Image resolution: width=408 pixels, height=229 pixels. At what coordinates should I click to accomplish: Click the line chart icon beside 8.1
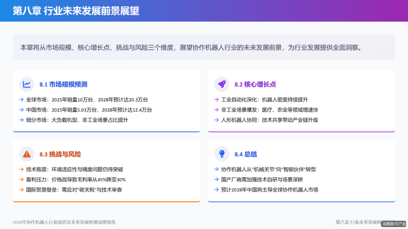[x=27, y=84]
